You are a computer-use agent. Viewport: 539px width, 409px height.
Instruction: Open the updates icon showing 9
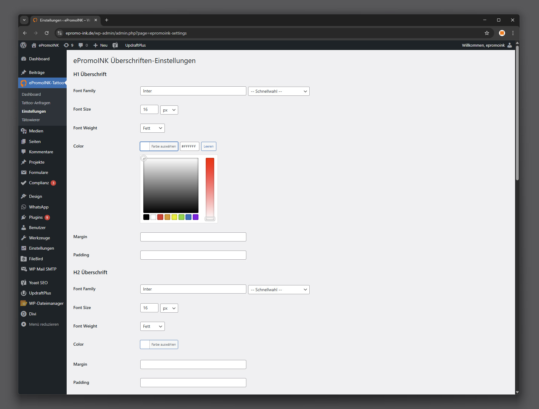(x=68, y=45)
